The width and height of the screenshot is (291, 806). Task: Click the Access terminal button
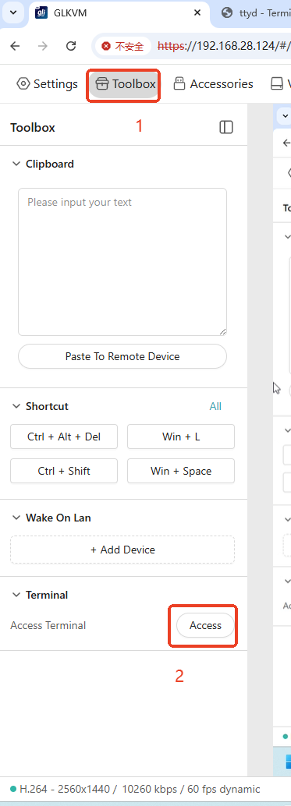point(206,625)
